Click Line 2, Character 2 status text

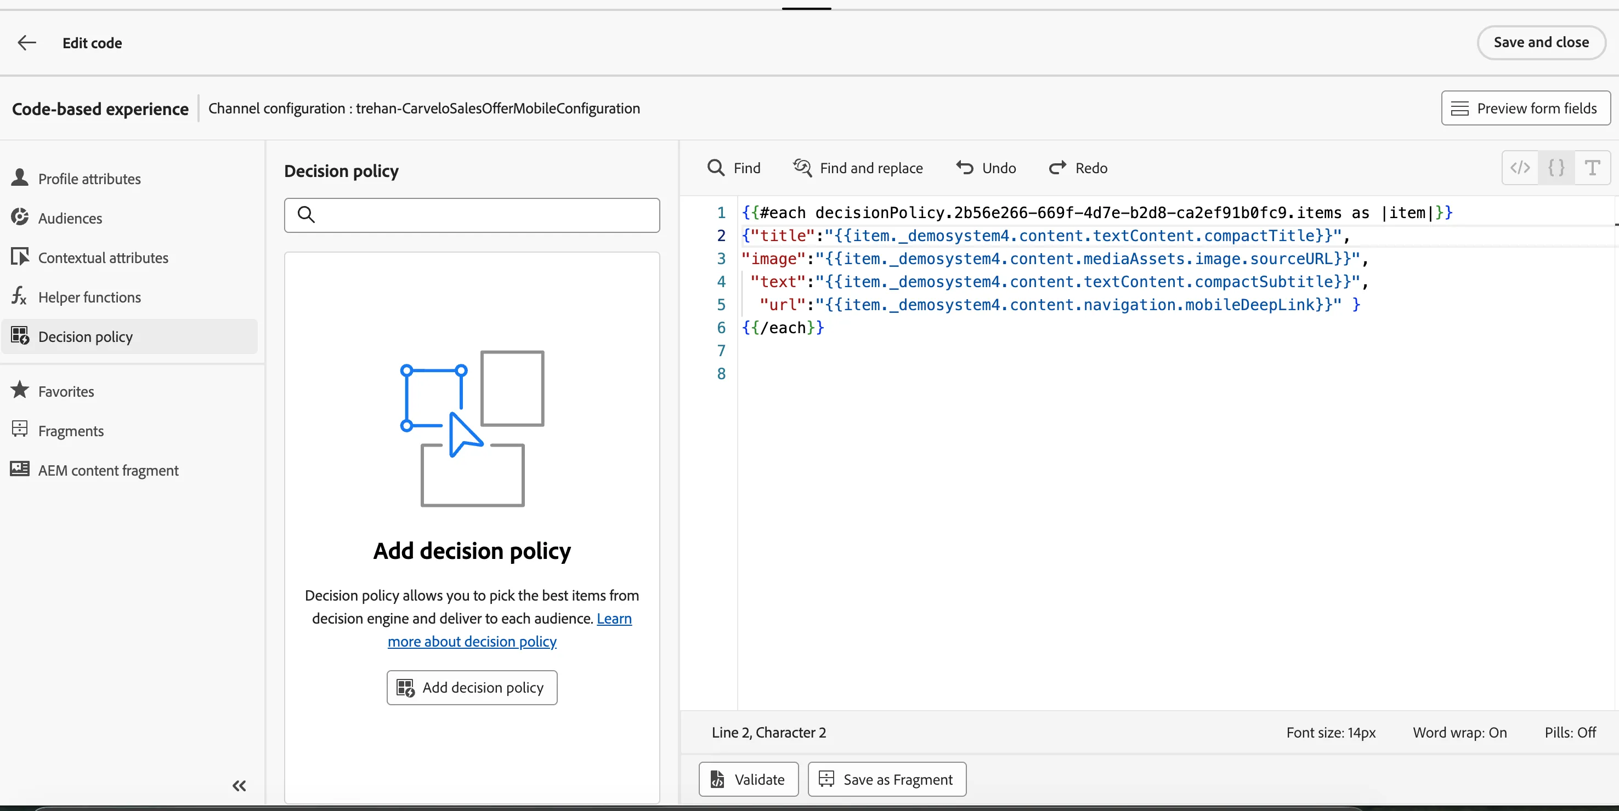769,732
